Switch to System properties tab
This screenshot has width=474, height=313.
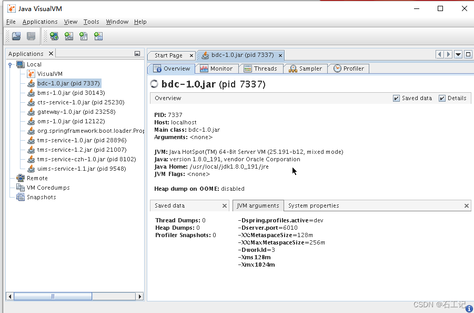click(x=314, y=206)
